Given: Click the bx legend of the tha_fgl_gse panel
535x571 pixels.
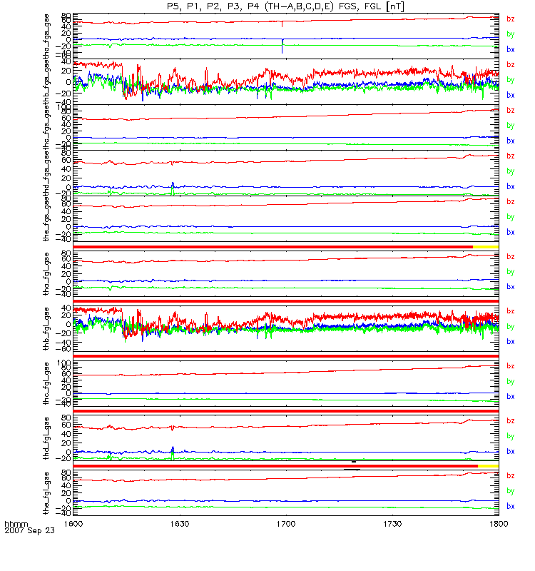Looking at the screenshot, I should click(x=511, y=287).
